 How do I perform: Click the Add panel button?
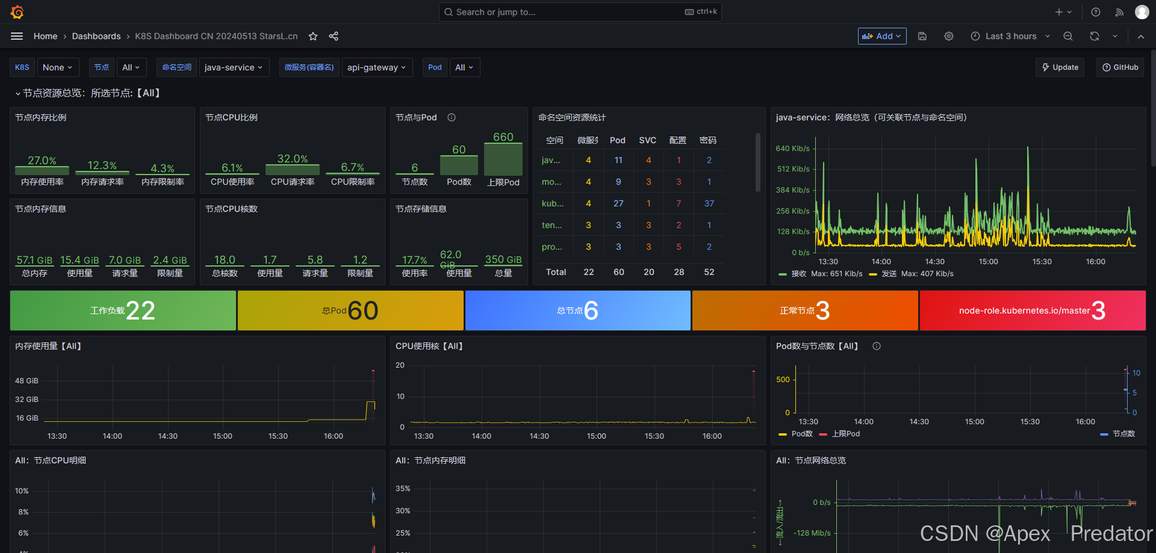pos(882,36)
